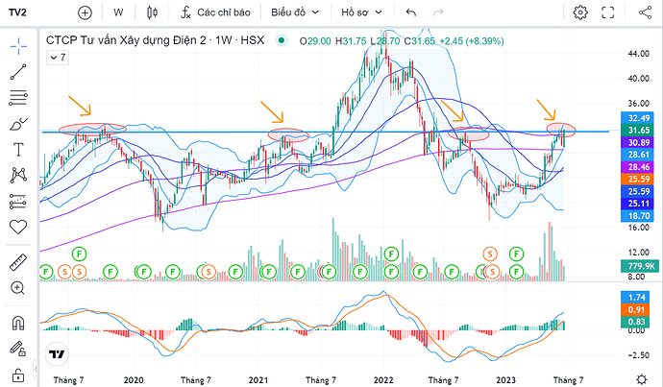Click the 28.61 price label
Viewport: 663px width, 387px height.
pyautogui.click(x=639, y=155)
